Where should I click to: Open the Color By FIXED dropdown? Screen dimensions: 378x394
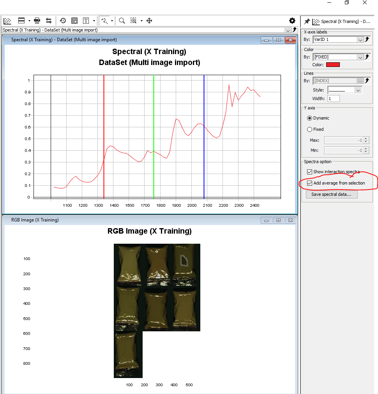pyautogui.click(x=360, y=57)
